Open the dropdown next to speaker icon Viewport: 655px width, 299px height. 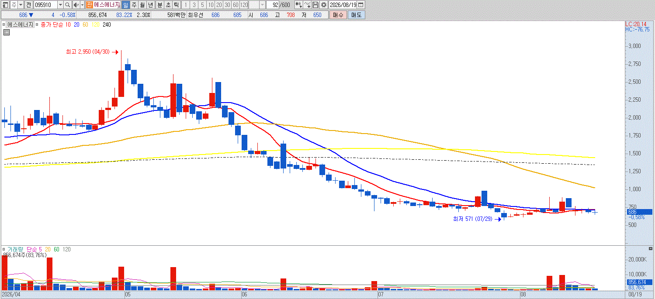click(82, 5)
